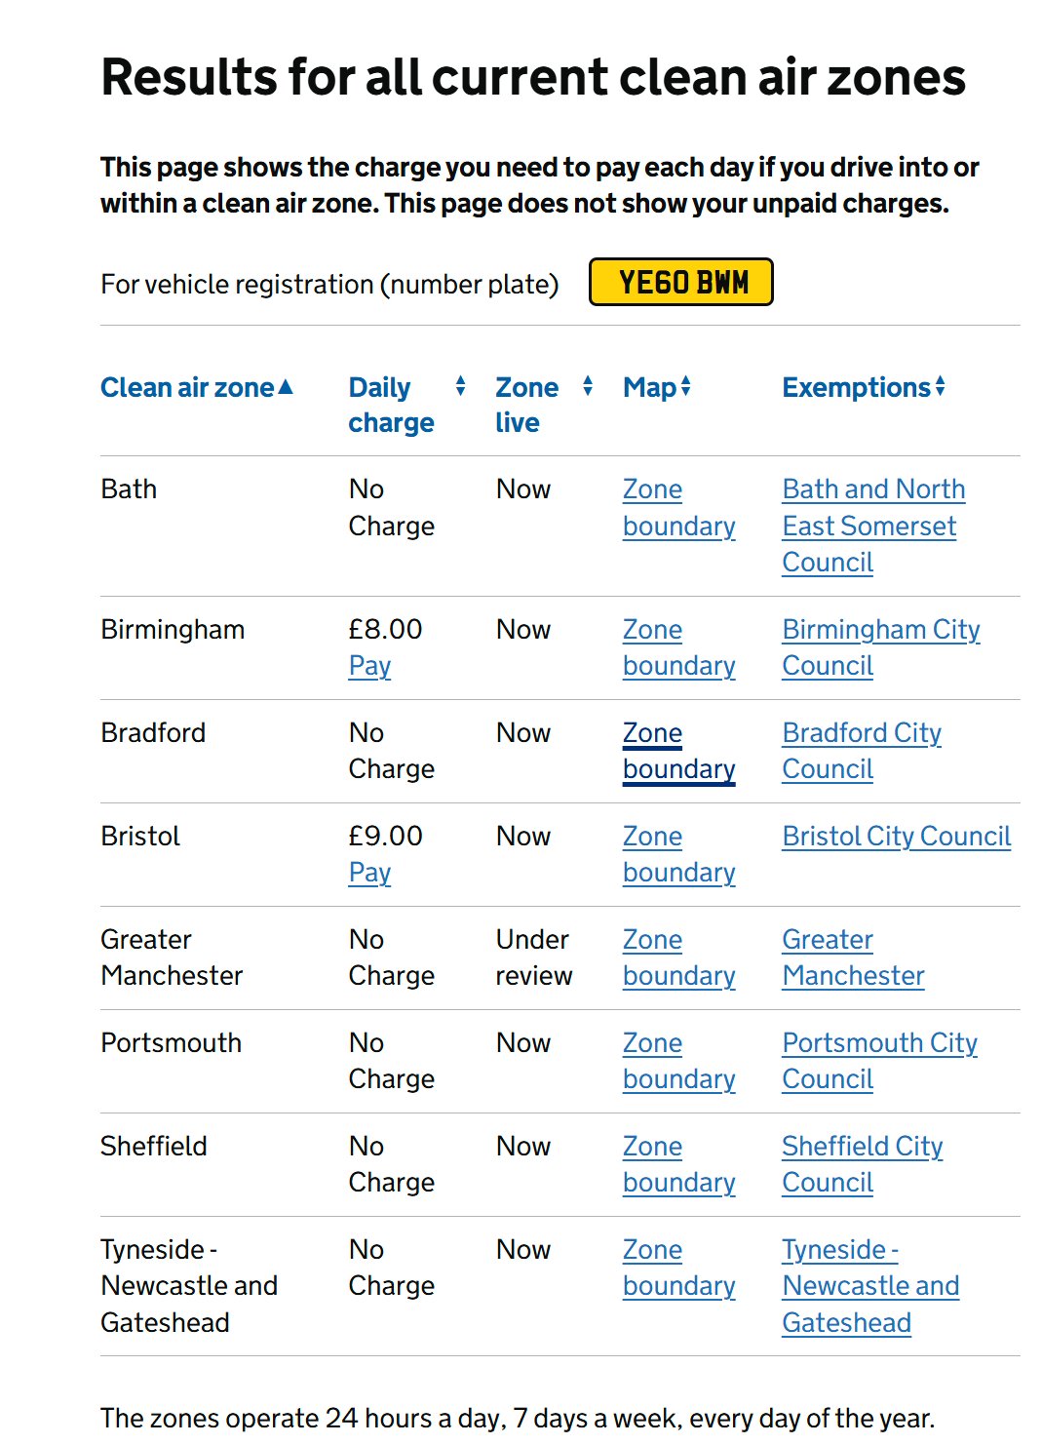The image size is (1042, 1445).
Task: Click the Exemptions column sort arrows
Action: 940,386
